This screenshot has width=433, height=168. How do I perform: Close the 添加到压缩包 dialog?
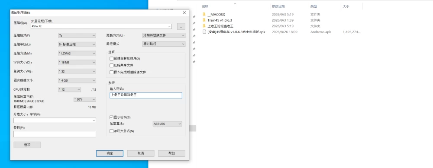point(184,13)
